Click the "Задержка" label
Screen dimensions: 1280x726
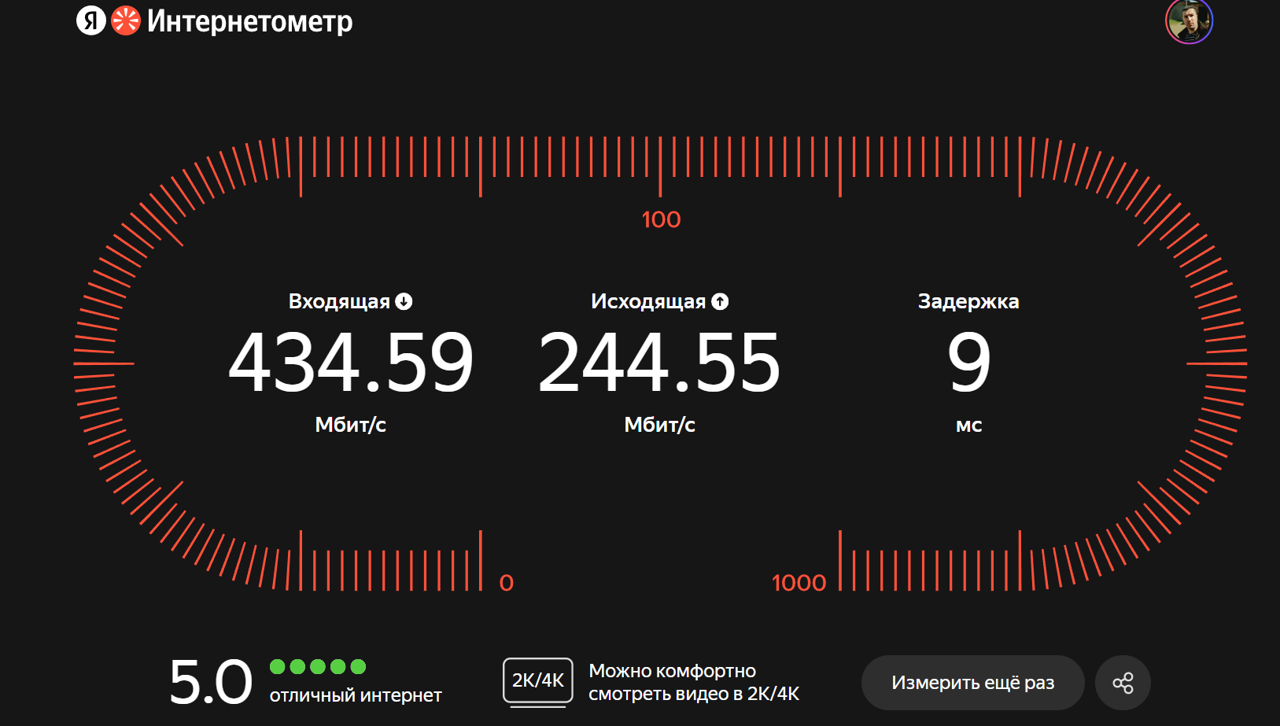tap(968, 301)
